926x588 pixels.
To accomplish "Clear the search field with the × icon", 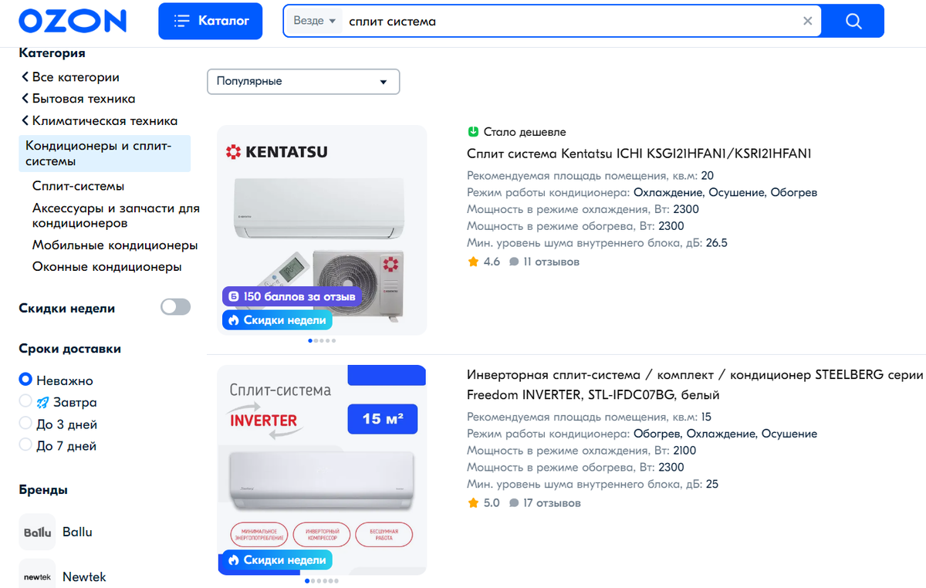I will (807, 21).
